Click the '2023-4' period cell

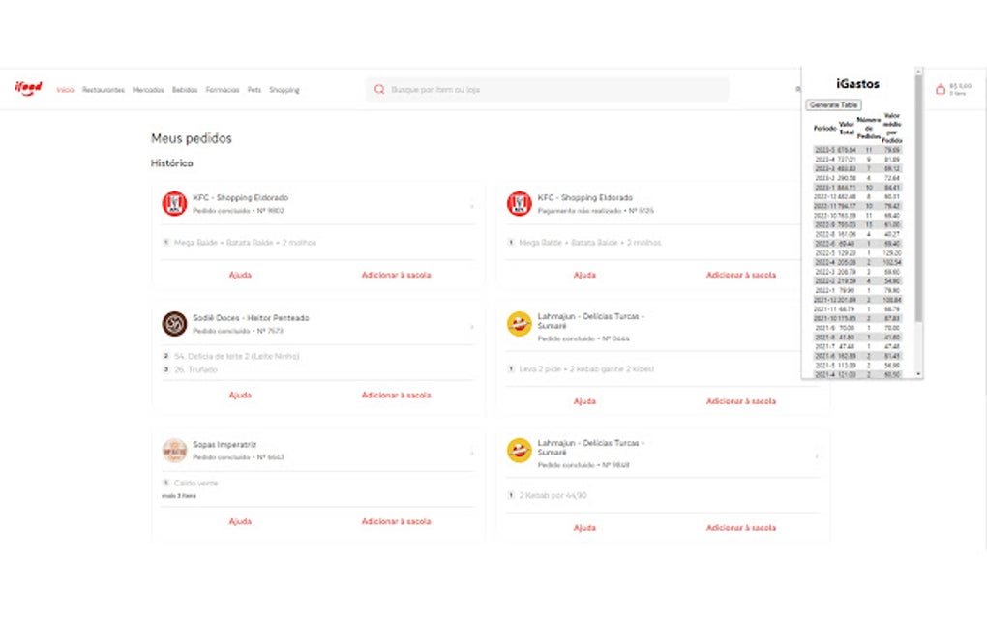tap(824, 160)
